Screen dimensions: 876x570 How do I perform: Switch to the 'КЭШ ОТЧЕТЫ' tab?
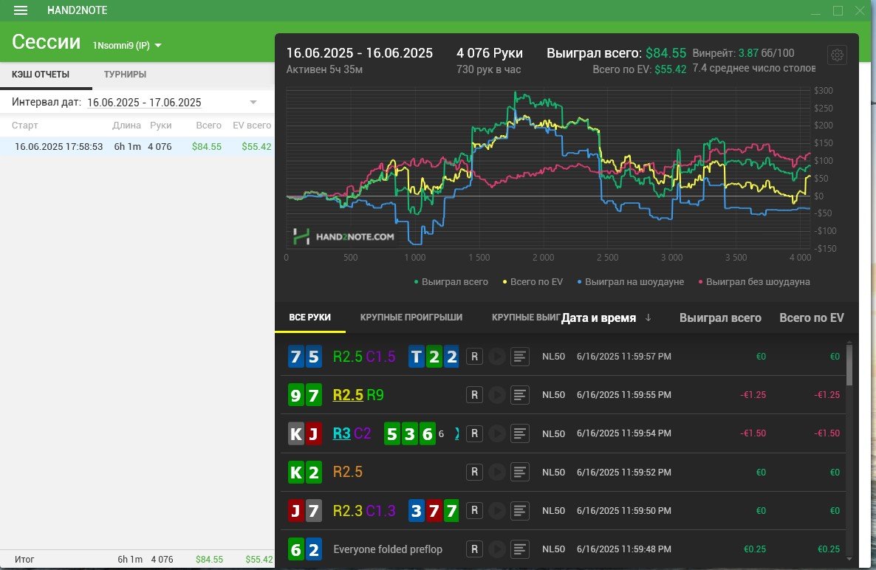pos(41,75)
